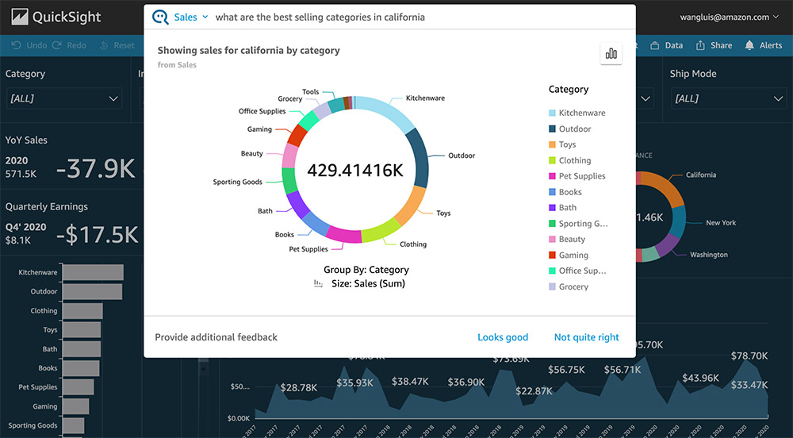The image size is (793, 438).
Task: Click the sort icon beside Size: Sales (Sum)
Action: pyautogui.click(x=318, y=284)
